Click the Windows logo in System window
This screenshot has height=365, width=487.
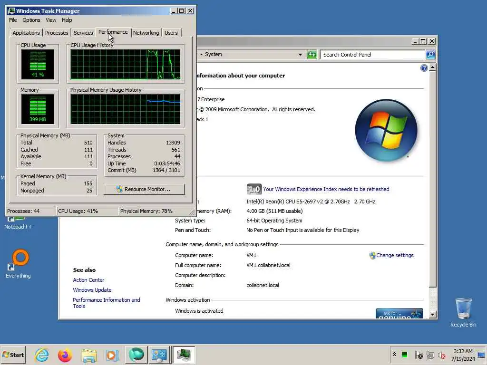[x=386, y=130]
